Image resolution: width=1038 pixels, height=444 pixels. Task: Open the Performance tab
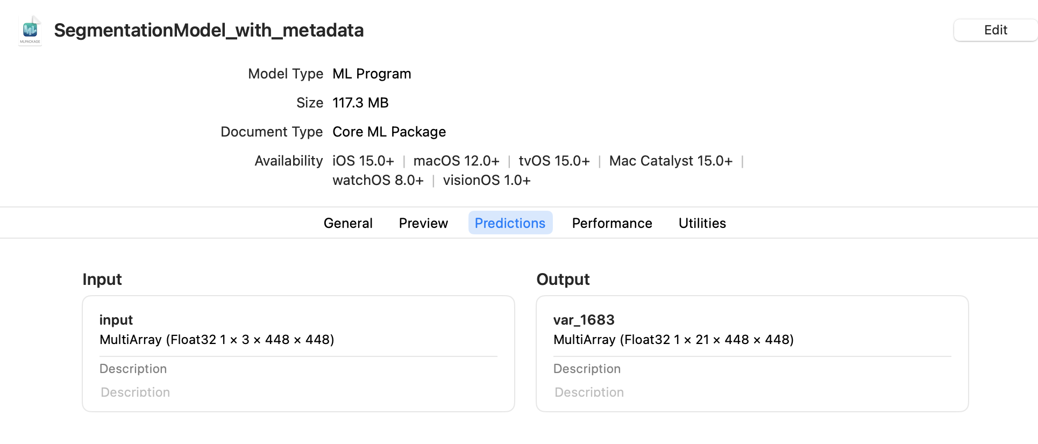point(612,223)
